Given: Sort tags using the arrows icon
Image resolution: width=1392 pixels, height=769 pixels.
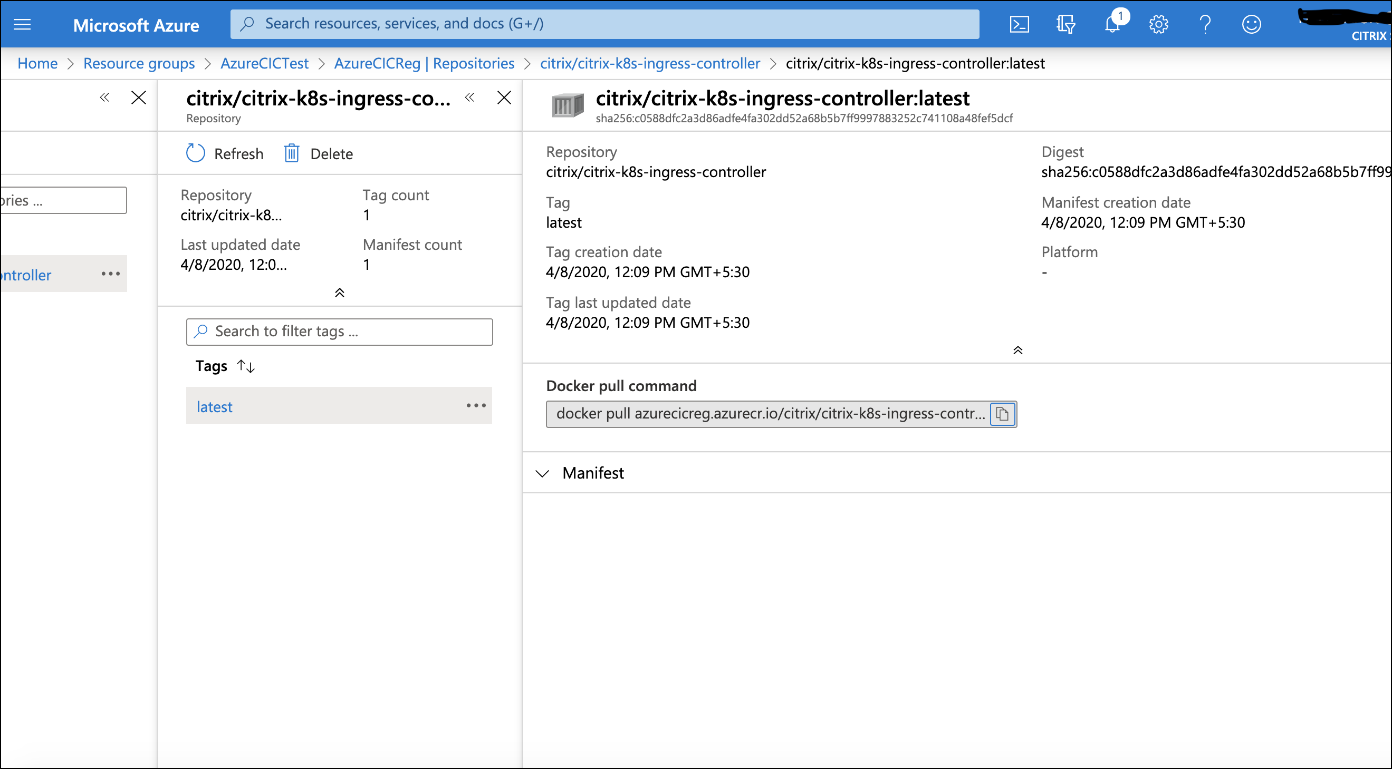Looking at the screenshot, I should pos(246,366).
